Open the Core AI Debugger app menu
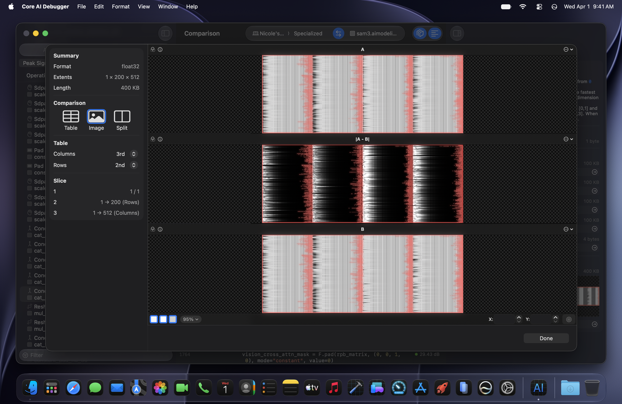 coord(45,6)
